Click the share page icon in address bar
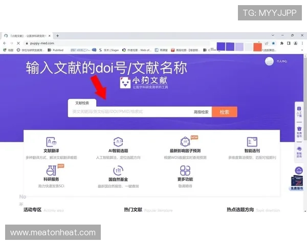Viewport: 307px width, 245px height. pos(267,43)
